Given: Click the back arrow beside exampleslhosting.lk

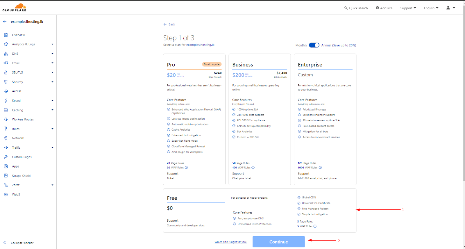Looking at the screenshot, I should coord(5,22).
